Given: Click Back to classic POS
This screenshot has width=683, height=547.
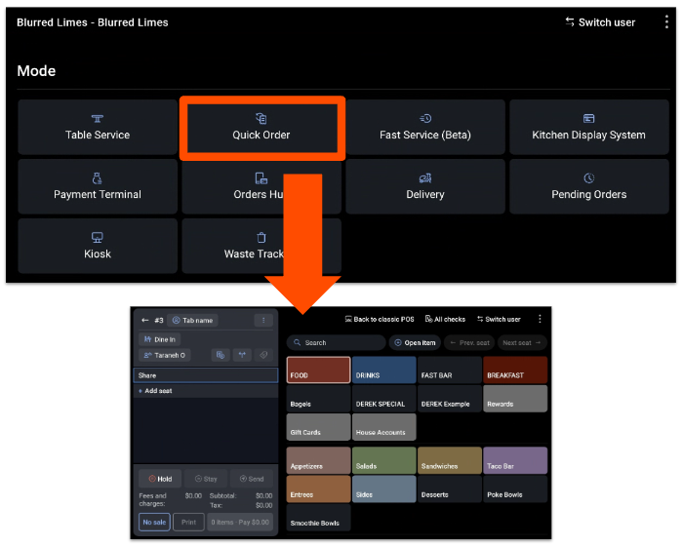Looking at the screenshot, I should coord(380,319).
